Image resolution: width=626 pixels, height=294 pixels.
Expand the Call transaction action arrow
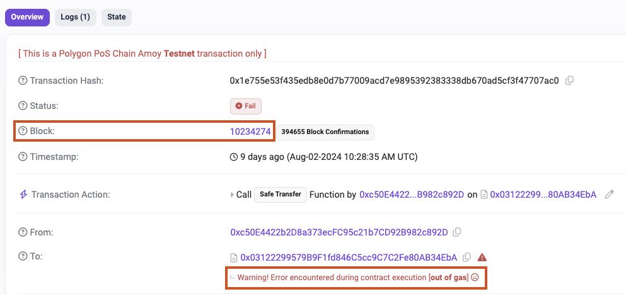coord(233,195)
